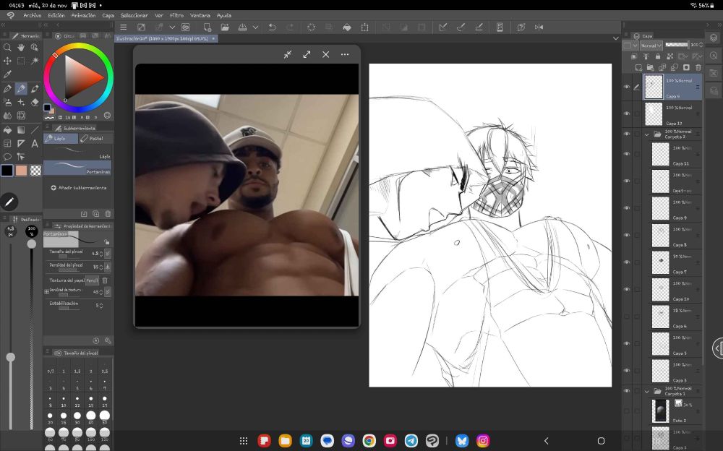Image resolution: width=723 pixels, height=451 pixels.
Task: Click Añadir subherramienta button
Action: point(78,188)
